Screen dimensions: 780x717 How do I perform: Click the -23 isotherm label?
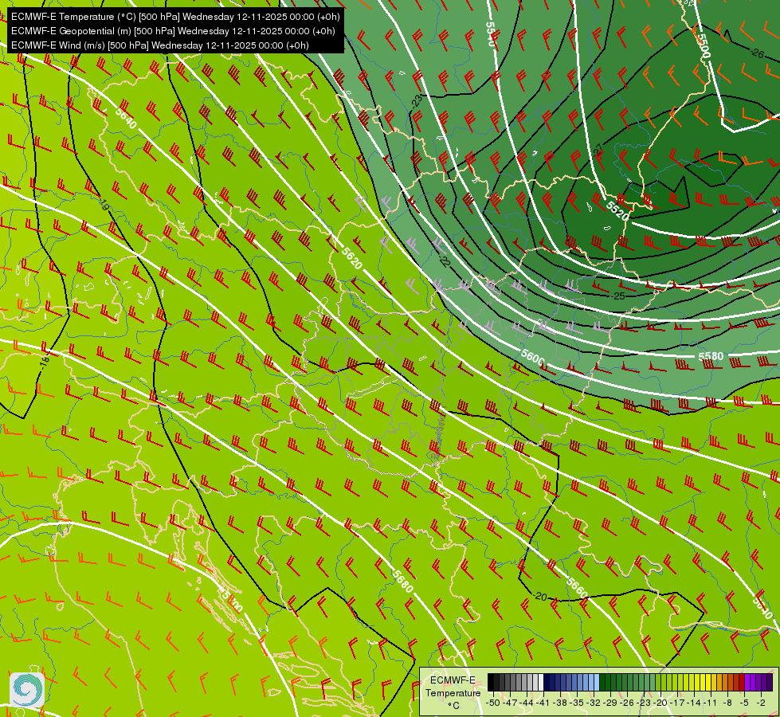click(417, 101)
